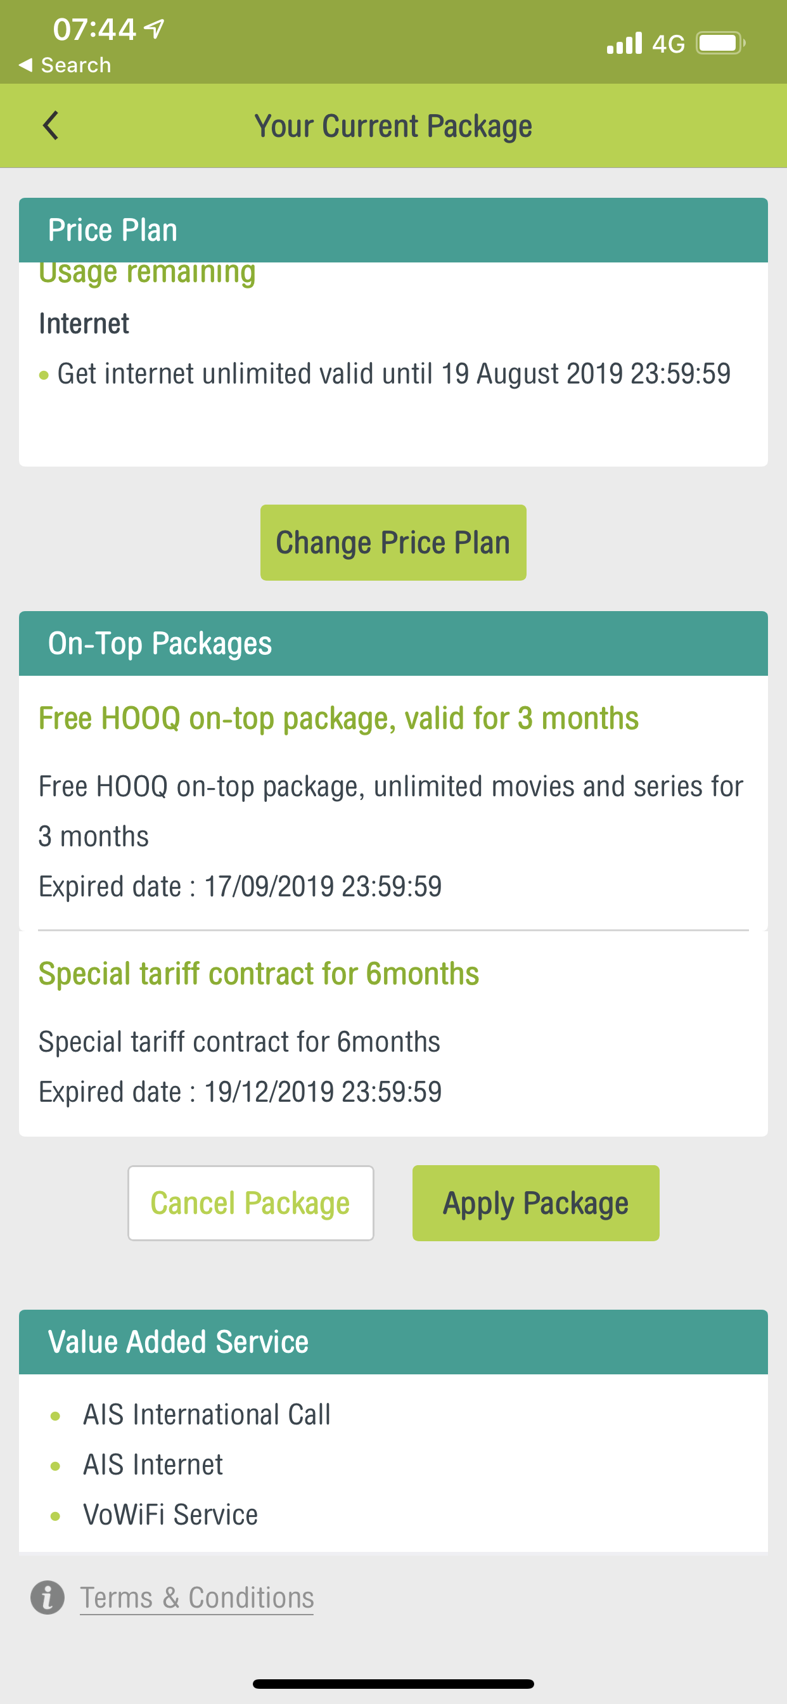Screen dimensions: 787x1704
Task: Tap the location arrow beside the time
Action: [155, 29]
